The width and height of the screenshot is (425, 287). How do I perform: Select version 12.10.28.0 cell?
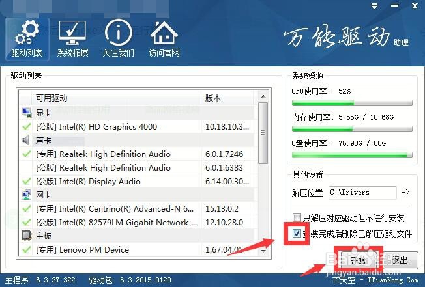(x=224, y=223)
